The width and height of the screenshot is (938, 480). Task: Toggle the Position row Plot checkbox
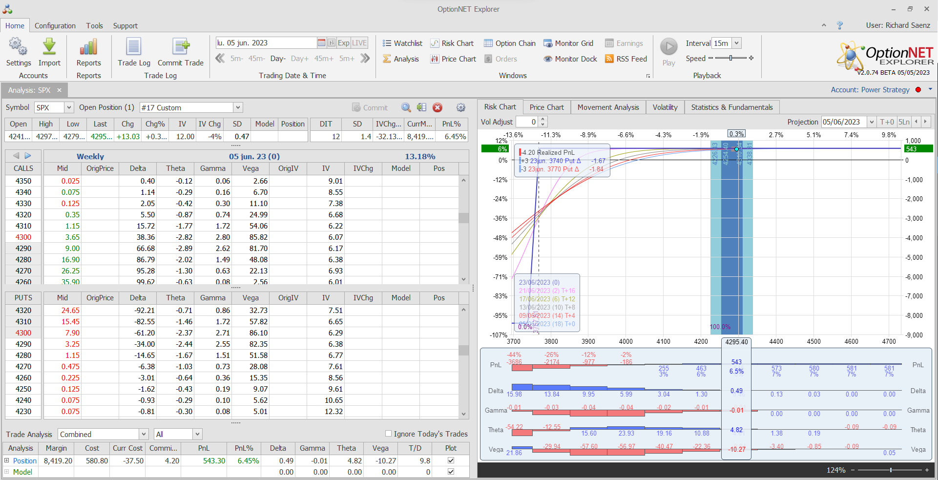point(451,460)
